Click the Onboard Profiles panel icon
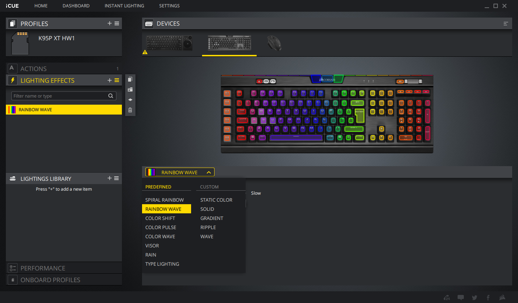The width and height of the screenshot is (518, 303). click(13, 280)
